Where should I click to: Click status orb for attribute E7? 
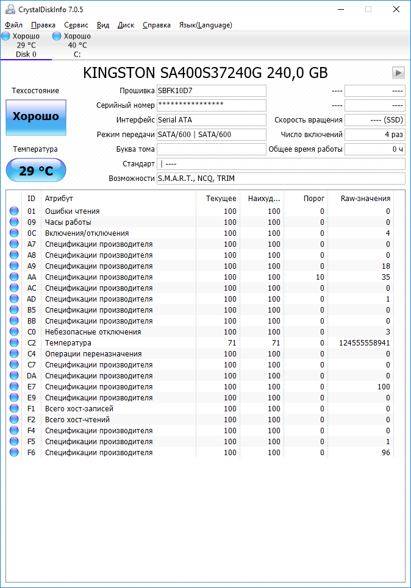14,387
